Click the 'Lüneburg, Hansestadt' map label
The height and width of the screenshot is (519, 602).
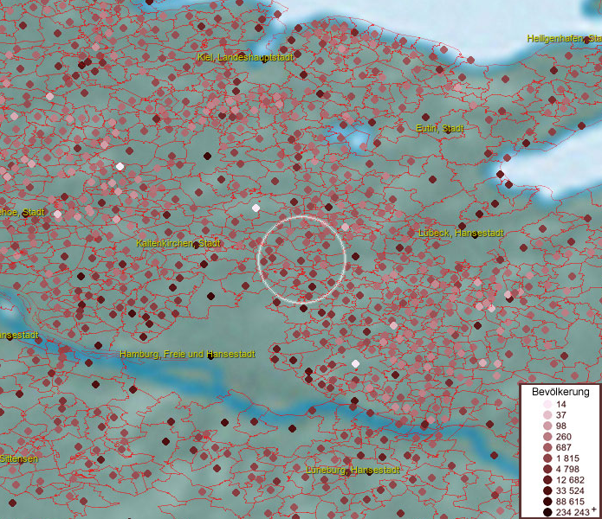(353, 471)
